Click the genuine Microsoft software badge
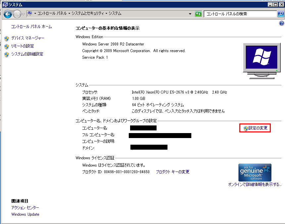This screenshot has height=224, width=285. [x=255, y=172]
